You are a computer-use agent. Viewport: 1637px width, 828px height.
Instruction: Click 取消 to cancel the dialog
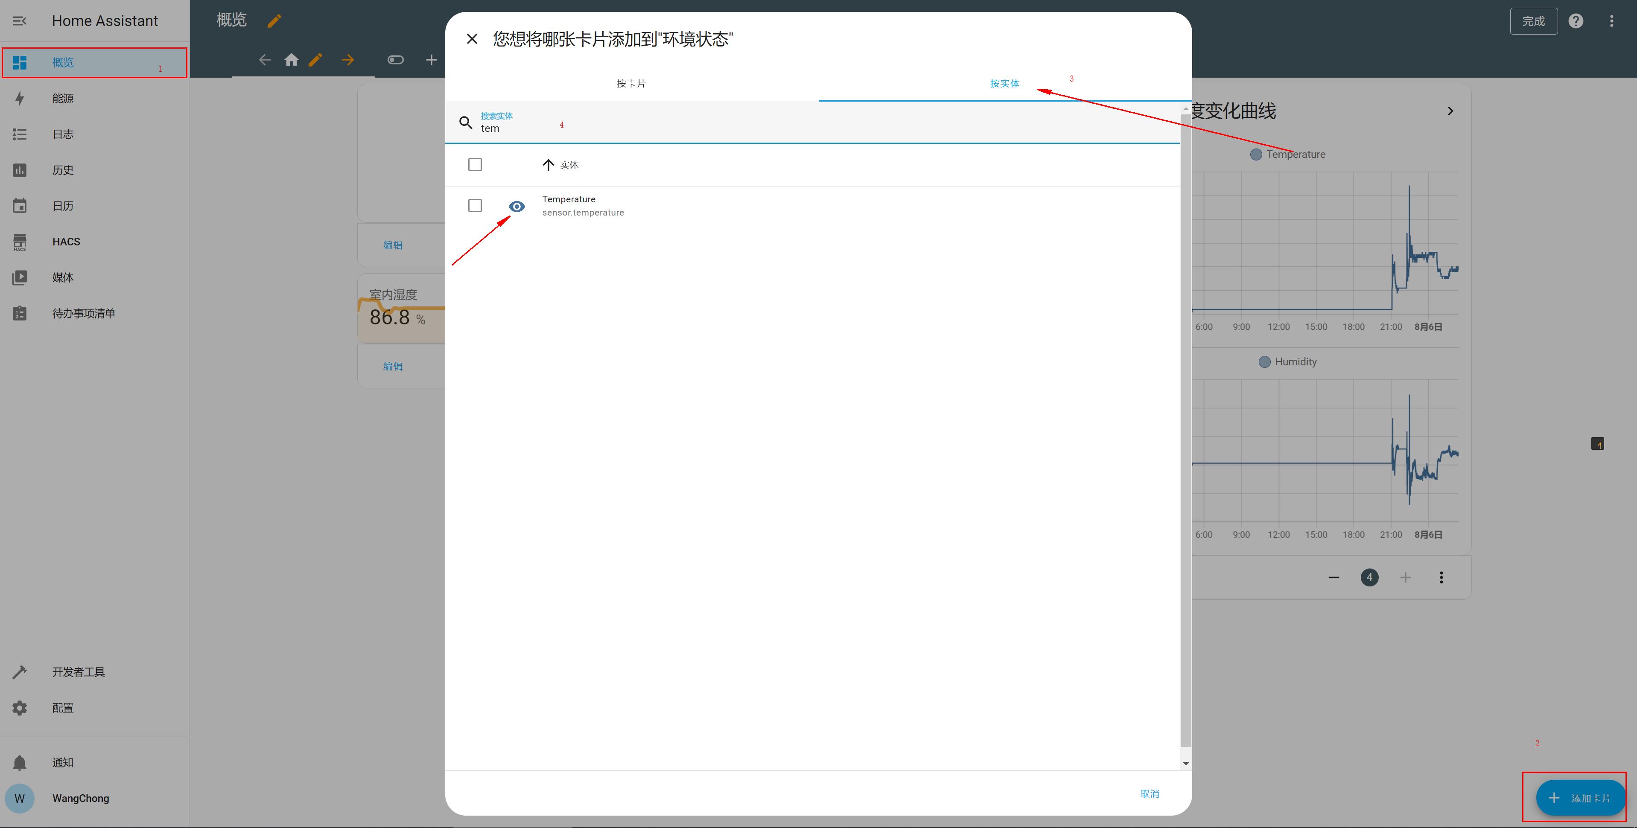pyautogui.click(x=1150, y=794)
